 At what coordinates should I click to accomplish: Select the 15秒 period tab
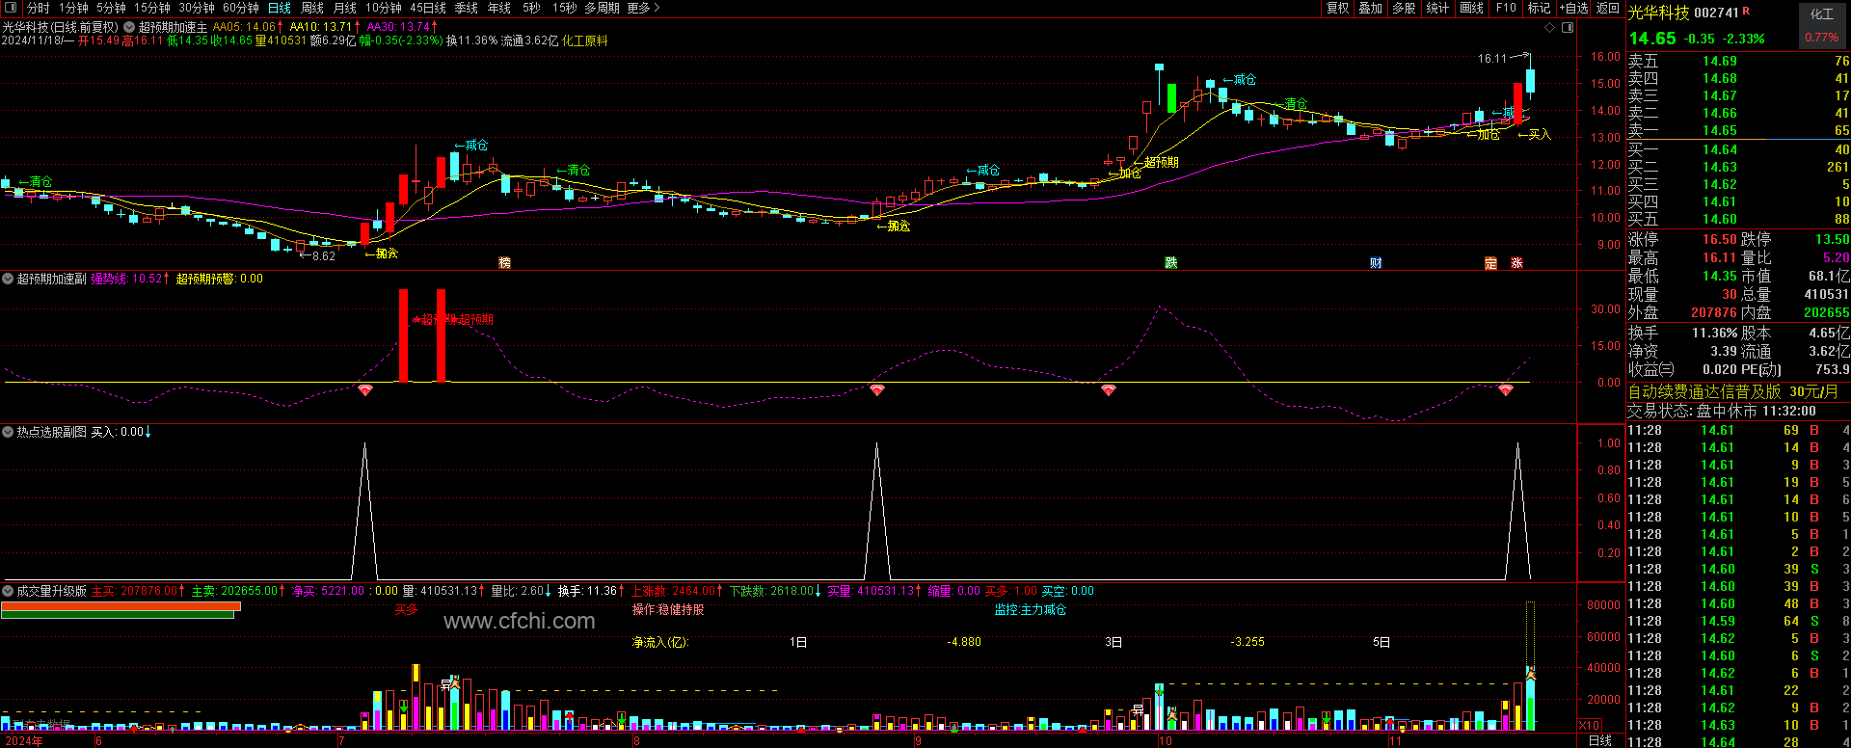pyautogui.click(x=565, y=8)
